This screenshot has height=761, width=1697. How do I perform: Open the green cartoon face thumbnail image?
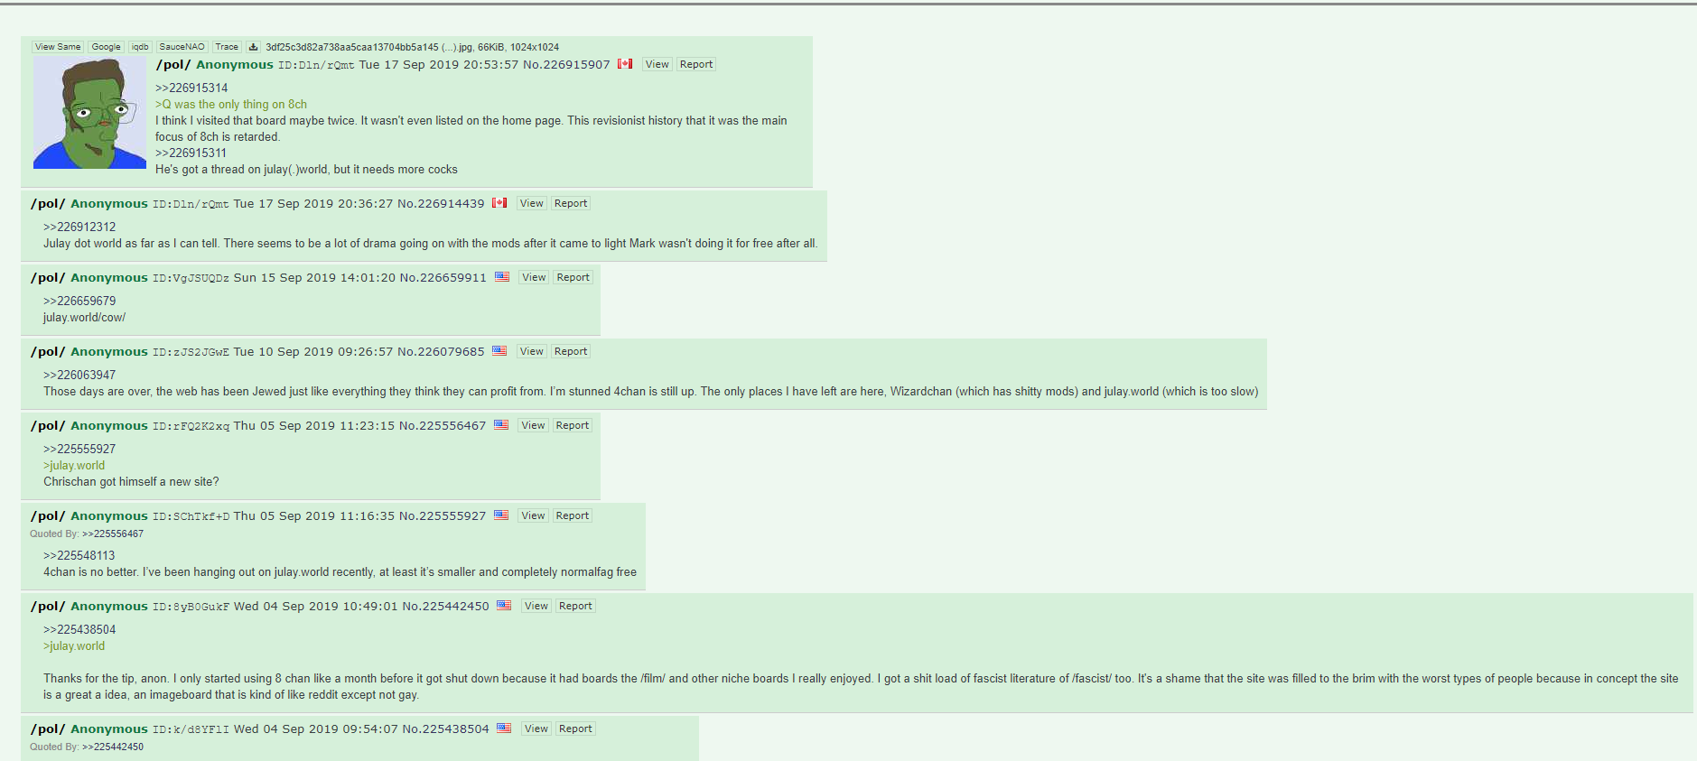pyautogui.click(x=89, y=113)
